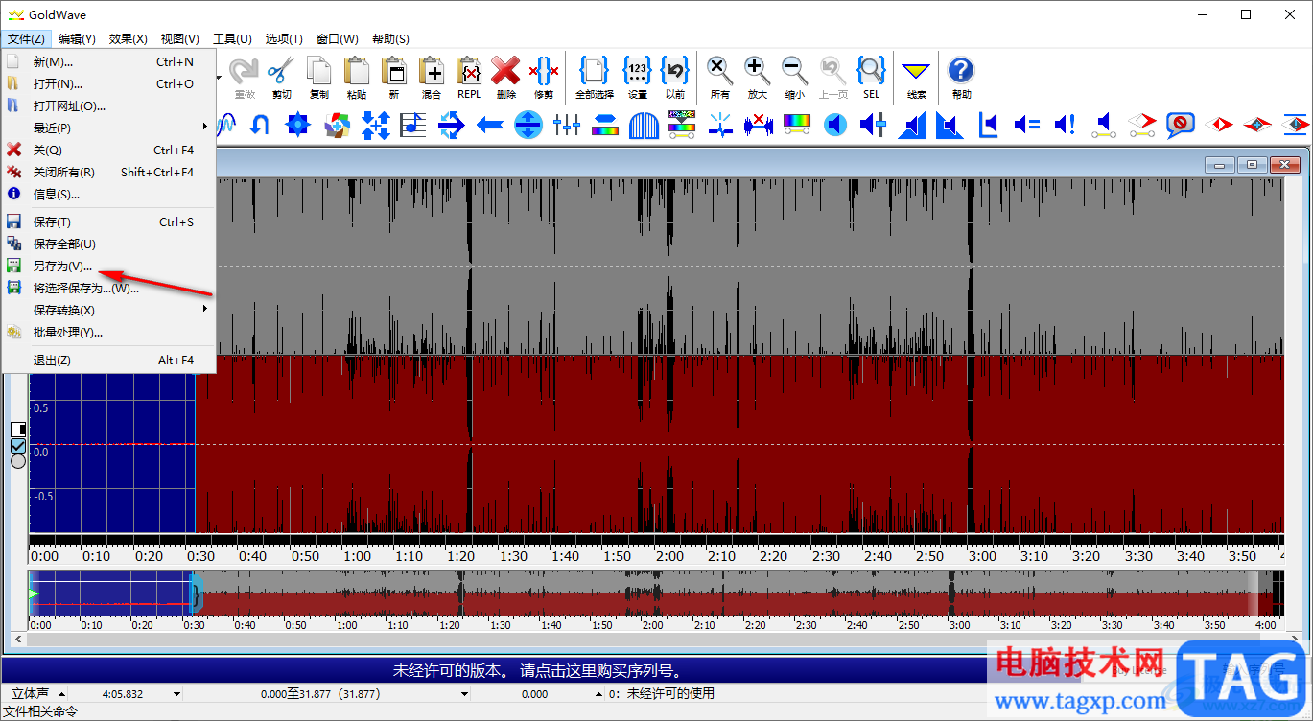Image resolution: width=1313 pixels, height=721 pixels.
Task: Choose Save All (保存全部) menu item
Action: click(109, 244)
